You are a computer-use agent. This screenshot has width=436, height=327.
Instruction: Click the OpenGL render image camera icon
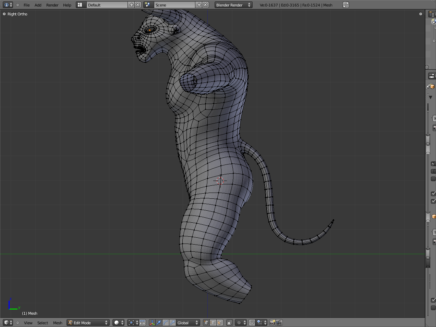pyautogui.click(x=272, y=323)
